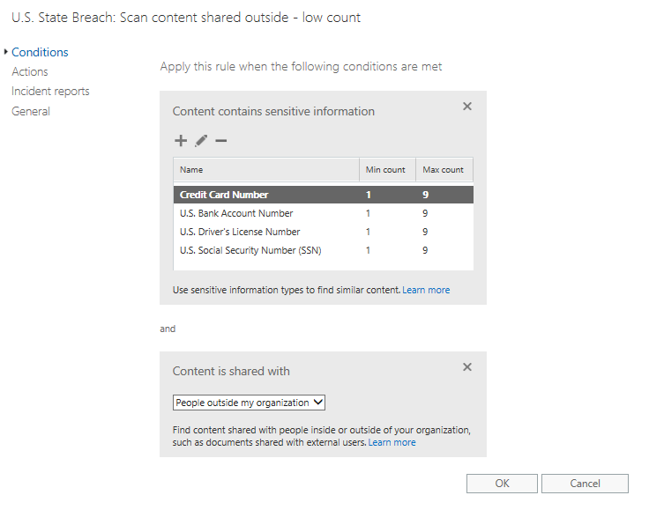The image size is (649, 510).
Task: Go to Incident reports section
Action: pyautogui.click(x=50, y=92)
